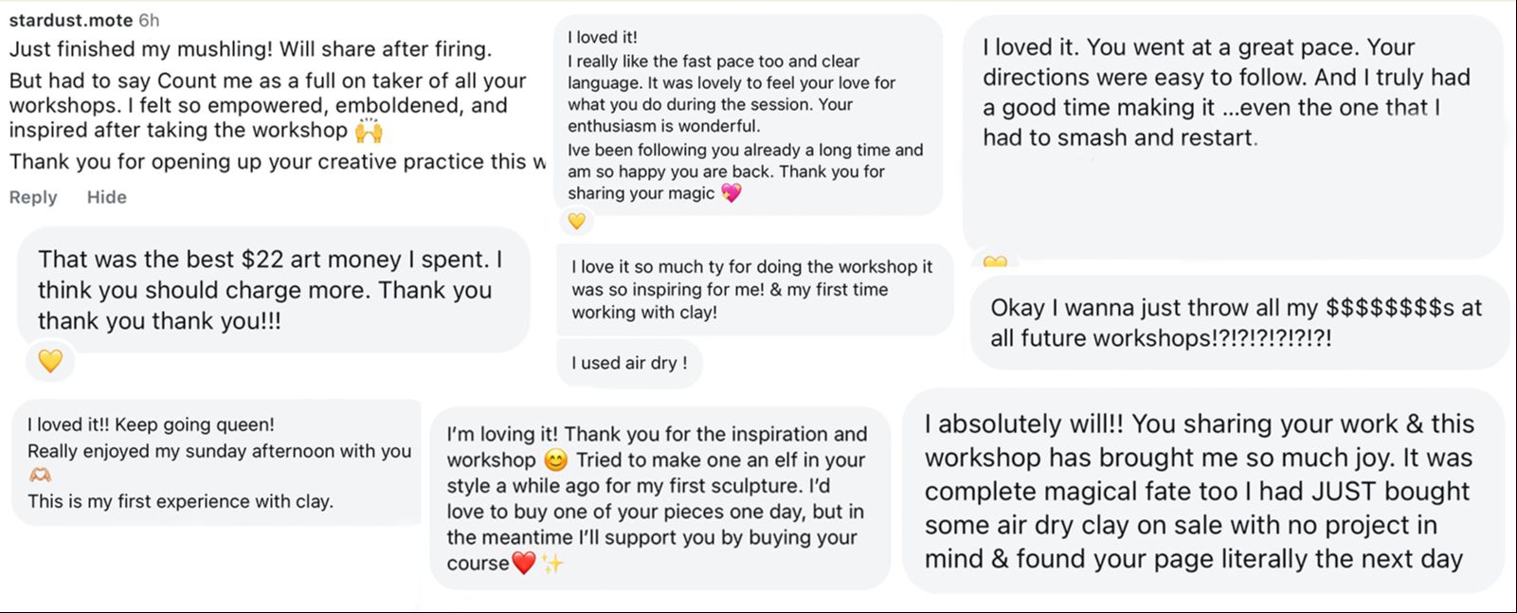1517x613 pixels.
Task: Click the yellow heart reaction below the fast pace message
Action: [x=576, y=222]
